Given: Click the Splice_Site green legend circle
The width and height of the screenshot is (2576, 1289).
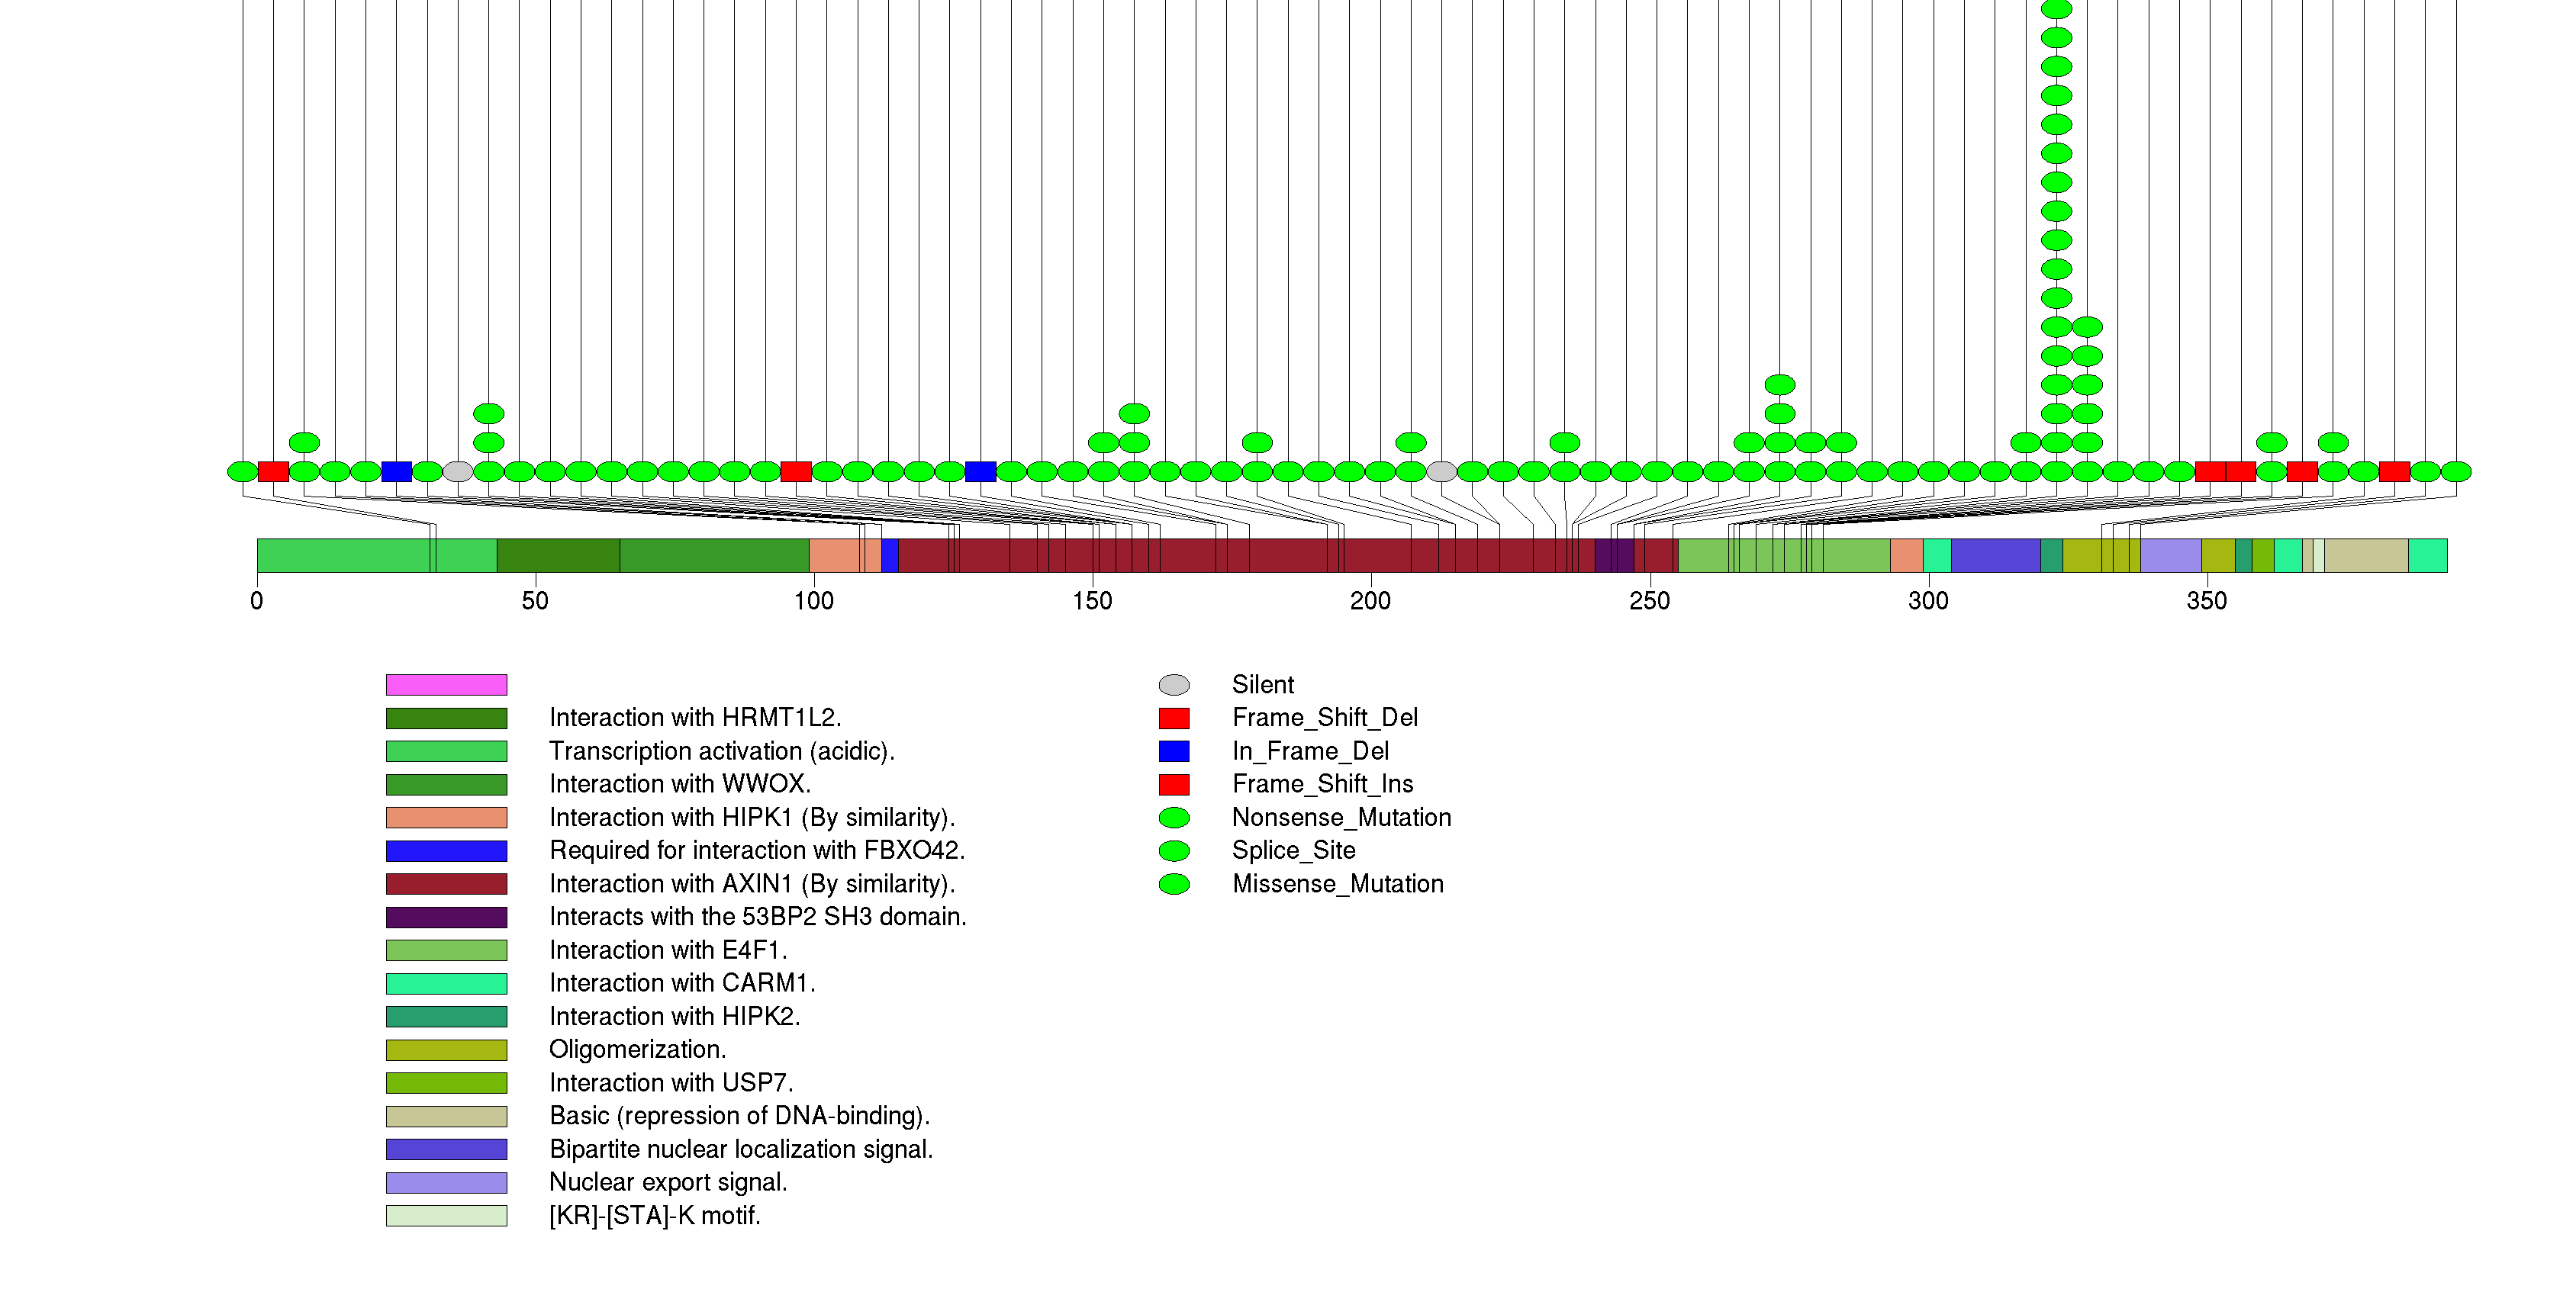Looking at the screenshot, I should click(x=1173, y=850).
